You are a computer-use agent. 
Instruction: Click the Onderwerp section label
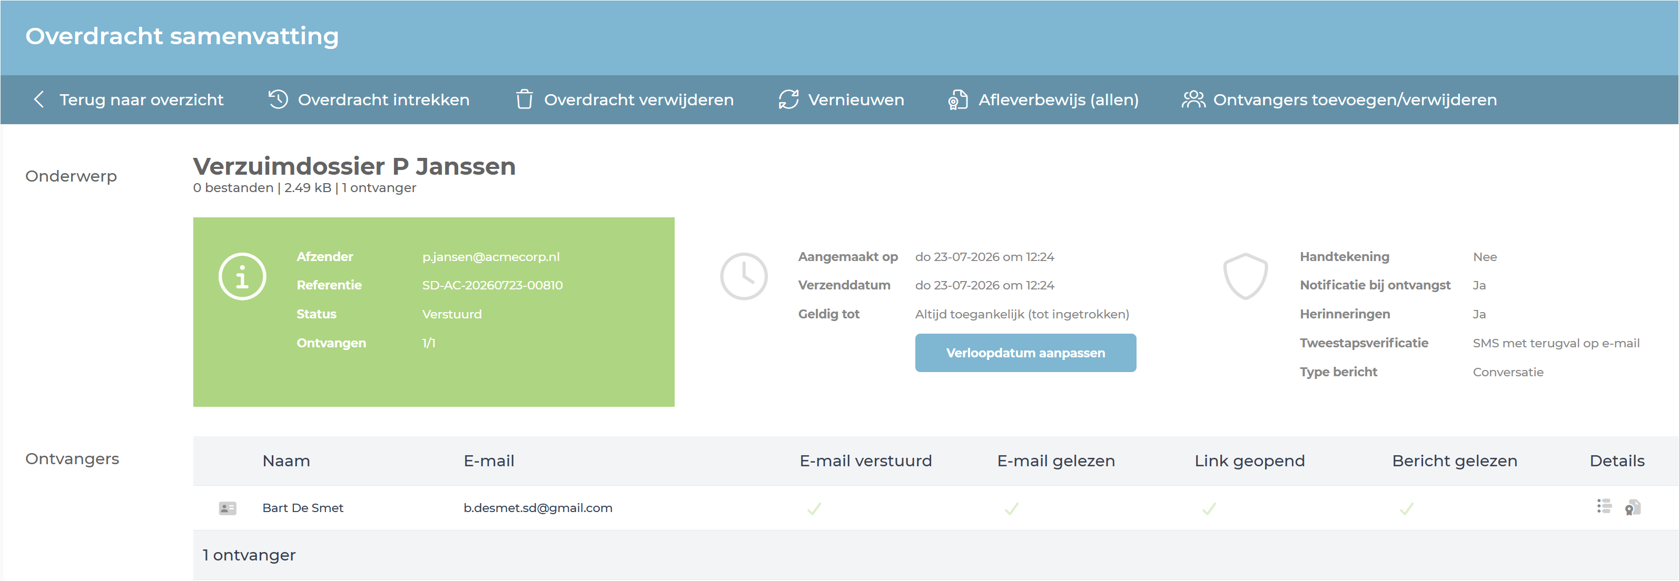[71, 176]
